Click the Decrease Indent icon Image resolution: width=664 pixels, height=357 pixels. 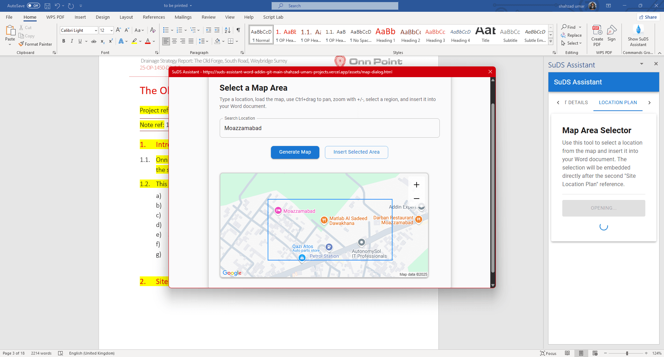click(x=208, y=30)
